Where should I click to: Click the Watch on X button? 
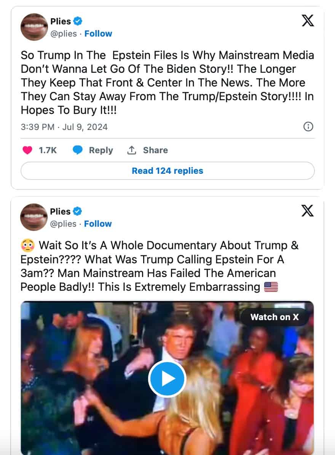tap(275, 317)
